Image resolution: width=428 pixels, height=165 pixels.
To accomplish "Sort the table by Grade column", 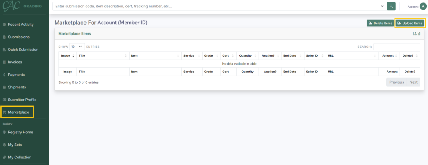I will (x=211, y=55).
